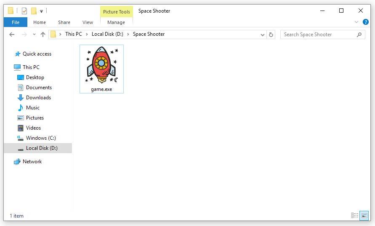Click the Videos filmstrip icon in sidebar

21,128
